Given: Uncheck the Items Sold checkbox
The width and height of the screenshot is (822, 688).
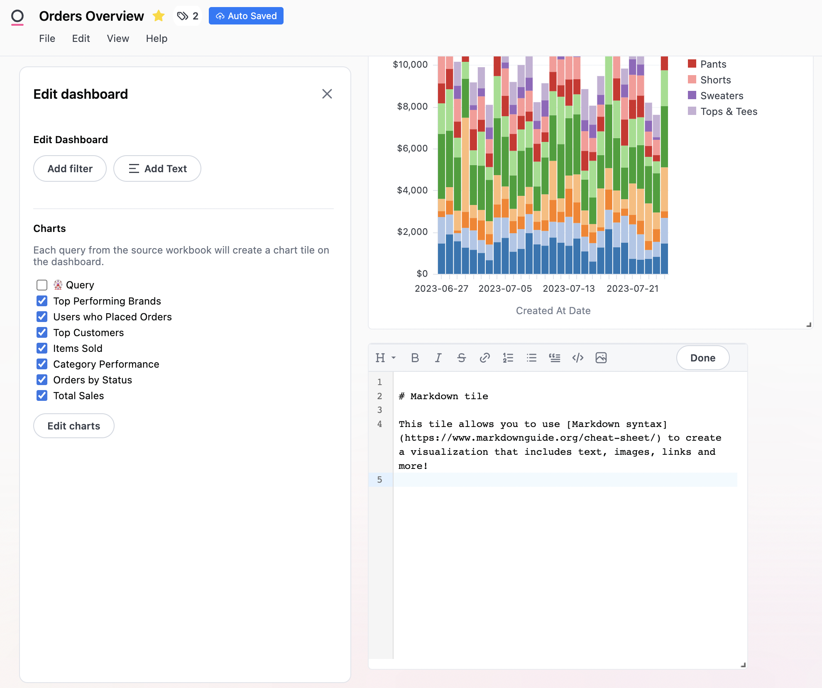Looking at the screenshot, I should (42, 348).
